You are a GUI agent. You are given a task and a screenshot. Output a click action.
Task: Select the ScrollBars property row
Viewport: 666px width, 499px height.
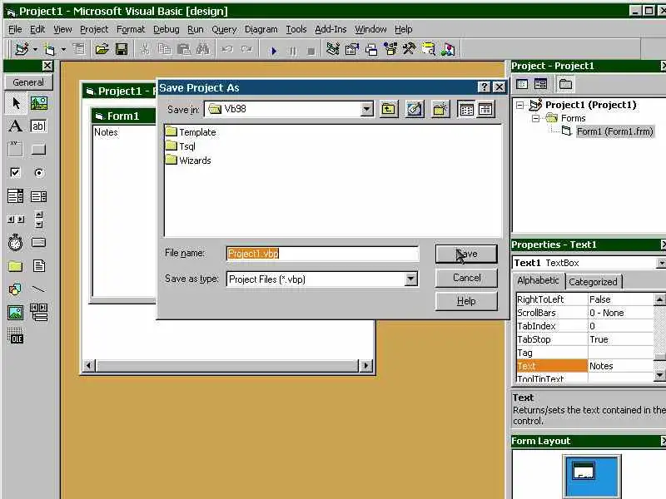click(584, 313)
